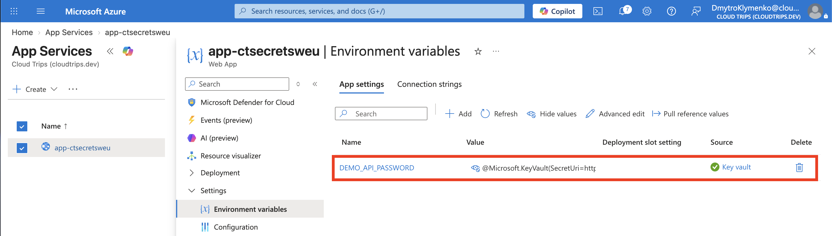The image size is (832, 236).
Task: Uncheck the app-ctsecretsweu row checkbox
Action: [22, 148]
